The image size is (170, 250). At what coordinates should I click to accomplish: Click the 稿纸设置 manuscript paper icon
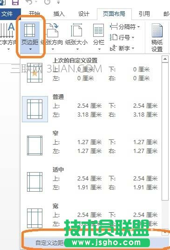tap(157, 30)
